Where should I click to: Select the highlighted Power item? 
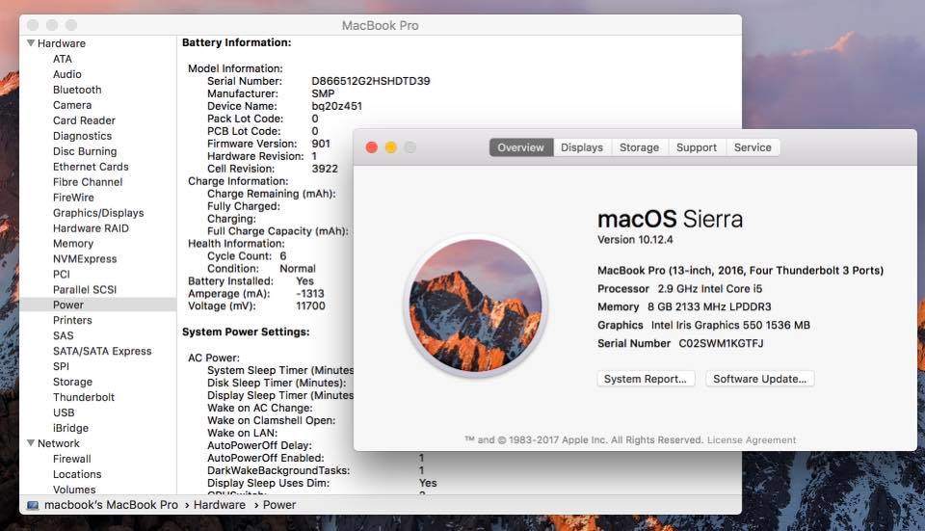tap(98, 305)
